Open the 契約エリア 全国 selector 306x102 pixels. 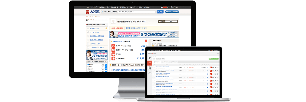pos(172,22)
